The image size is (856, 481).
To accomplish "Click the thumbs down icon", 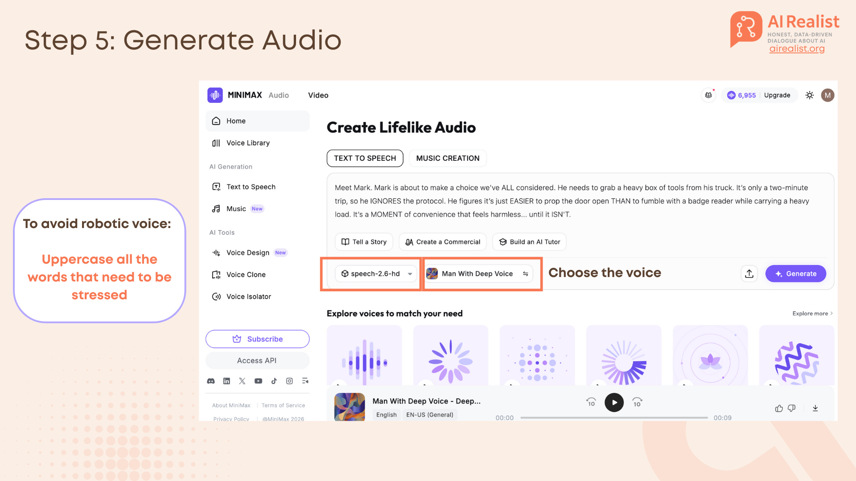I will click(792, 408).
